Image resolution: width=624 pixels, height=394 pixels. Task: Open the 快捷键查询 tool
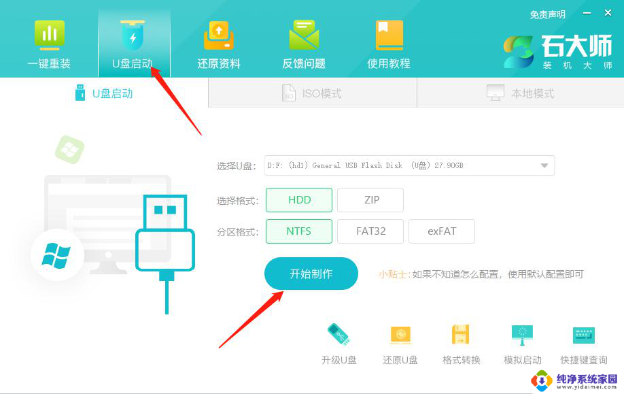click(584, 344)
